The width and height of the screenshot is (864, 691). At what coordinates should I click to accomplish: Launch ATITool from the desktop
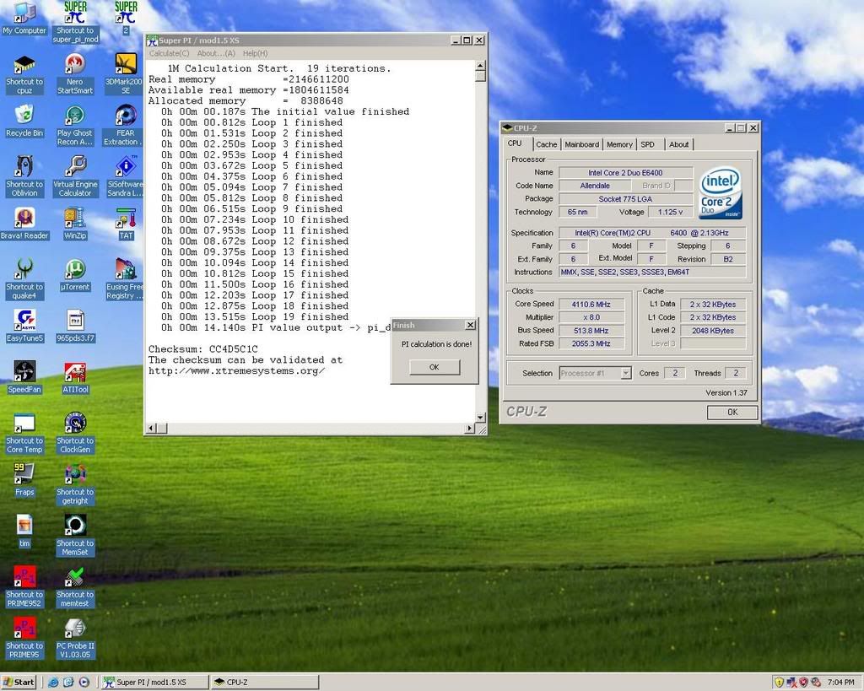click(x=74, y=372)
